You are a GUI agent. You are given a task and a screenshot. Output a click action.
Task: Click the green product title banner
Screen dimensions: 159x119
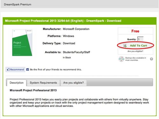(x=79, y=21)
